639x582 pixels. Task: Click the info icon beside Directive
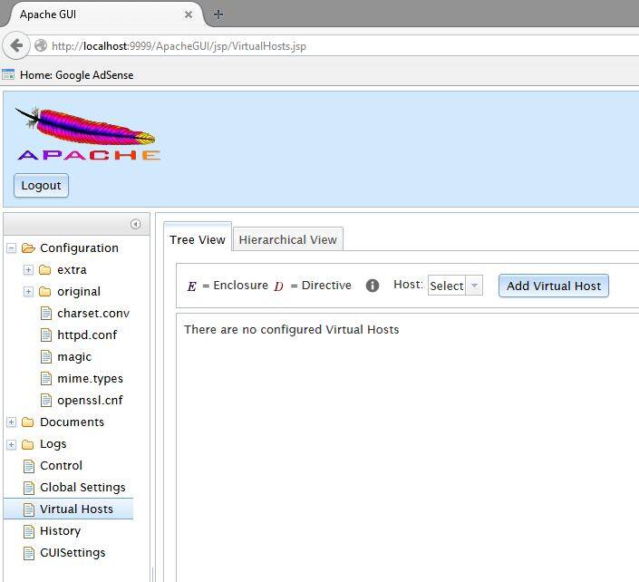[x=373, y=286]
